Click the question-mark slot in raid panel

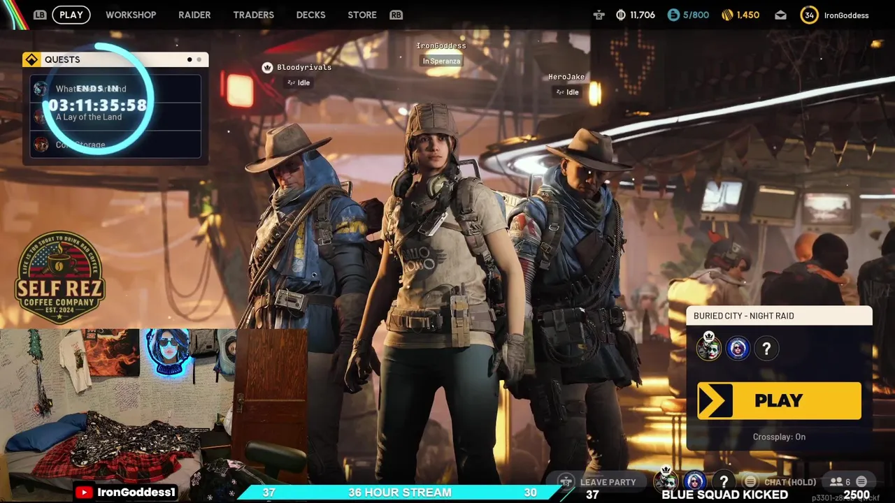click(x=766, y=349)
